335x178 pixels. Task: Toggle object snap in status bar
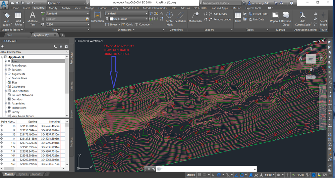tap(242, 175)
